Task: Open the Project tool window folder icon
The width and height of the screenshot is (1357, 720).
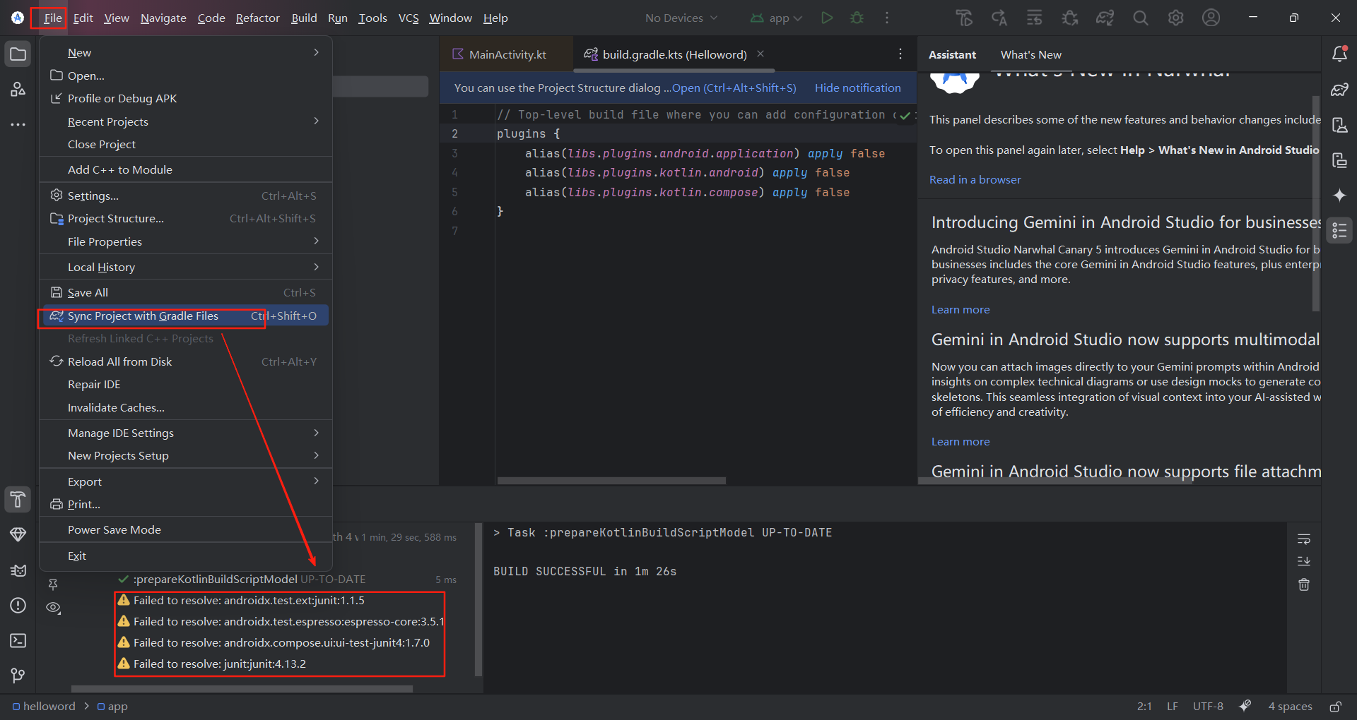Action: click(18, 54)
